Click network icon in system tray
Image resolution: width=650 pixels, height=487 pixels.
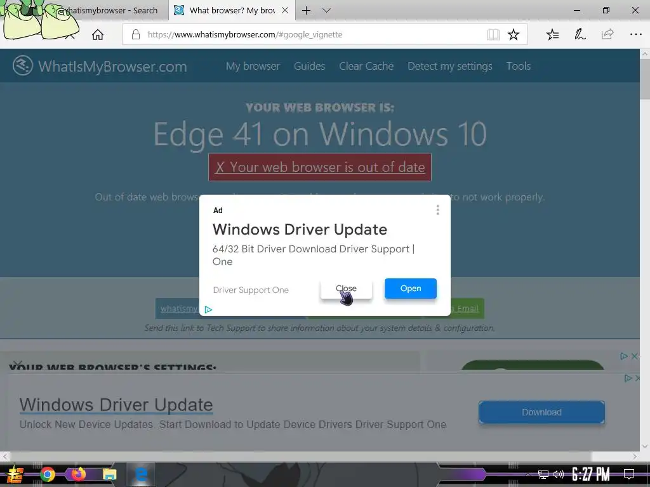(x=543, y=474)
